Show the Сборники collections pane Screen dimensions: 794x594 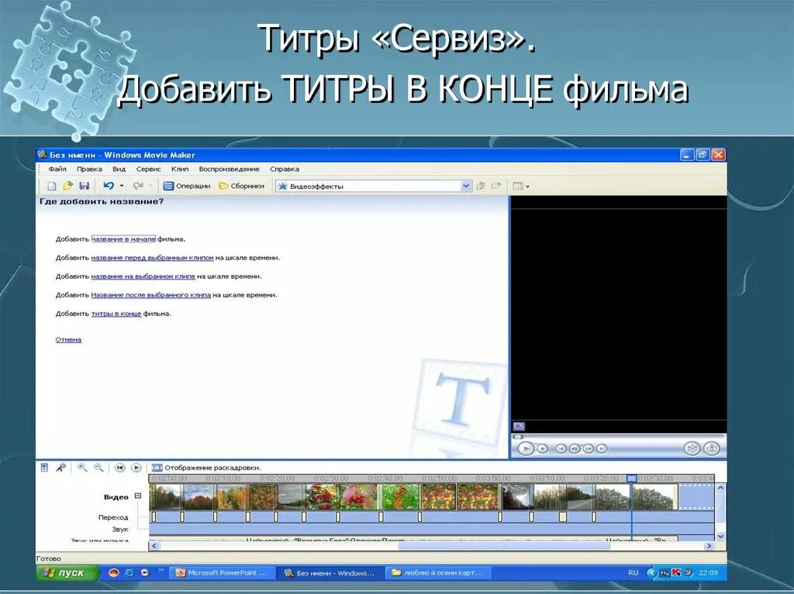click(242, 186)
